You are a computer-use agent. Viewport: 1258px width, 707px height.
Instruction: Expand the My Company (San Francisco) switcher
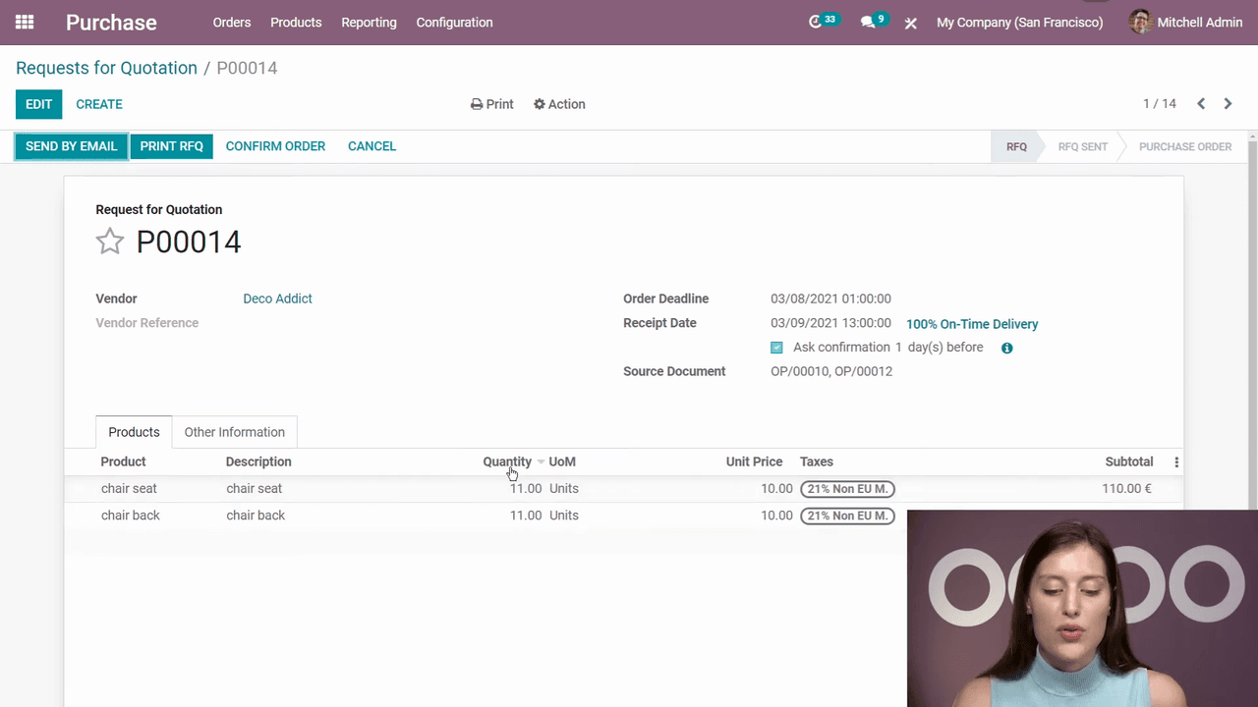coord(1019,22)
